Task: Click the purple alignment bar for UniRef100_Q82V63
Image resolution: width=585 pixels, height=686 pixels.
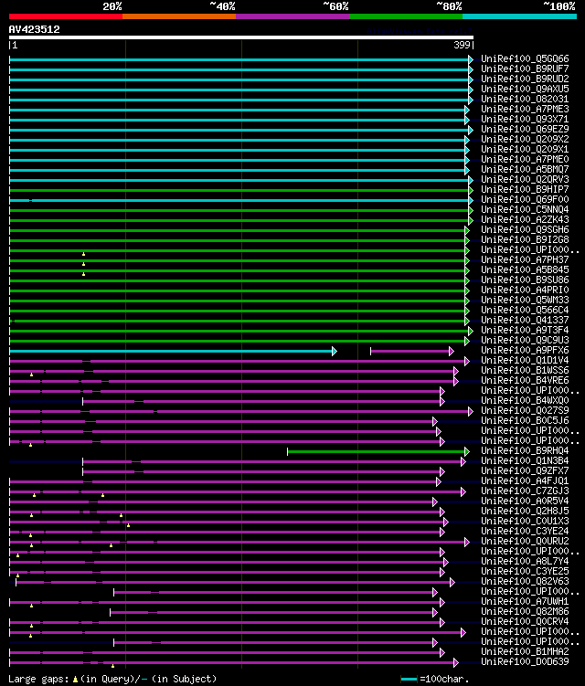Action: (x=234, y=582)
